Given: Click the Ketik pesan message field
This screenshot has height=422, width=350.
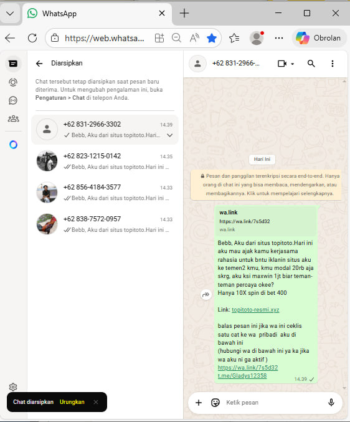Looking at the screenshot, I should [x=273, y=403].
